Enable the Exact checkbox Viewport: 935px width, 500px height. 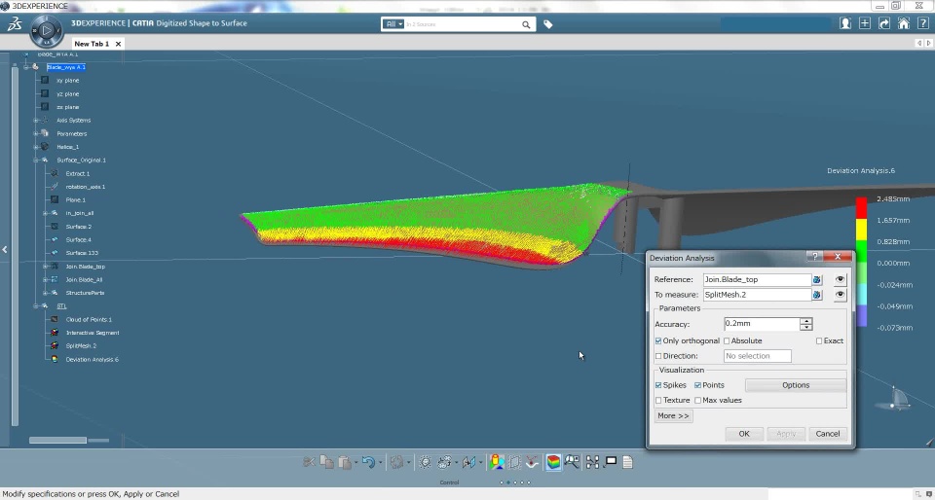[819, 341]
